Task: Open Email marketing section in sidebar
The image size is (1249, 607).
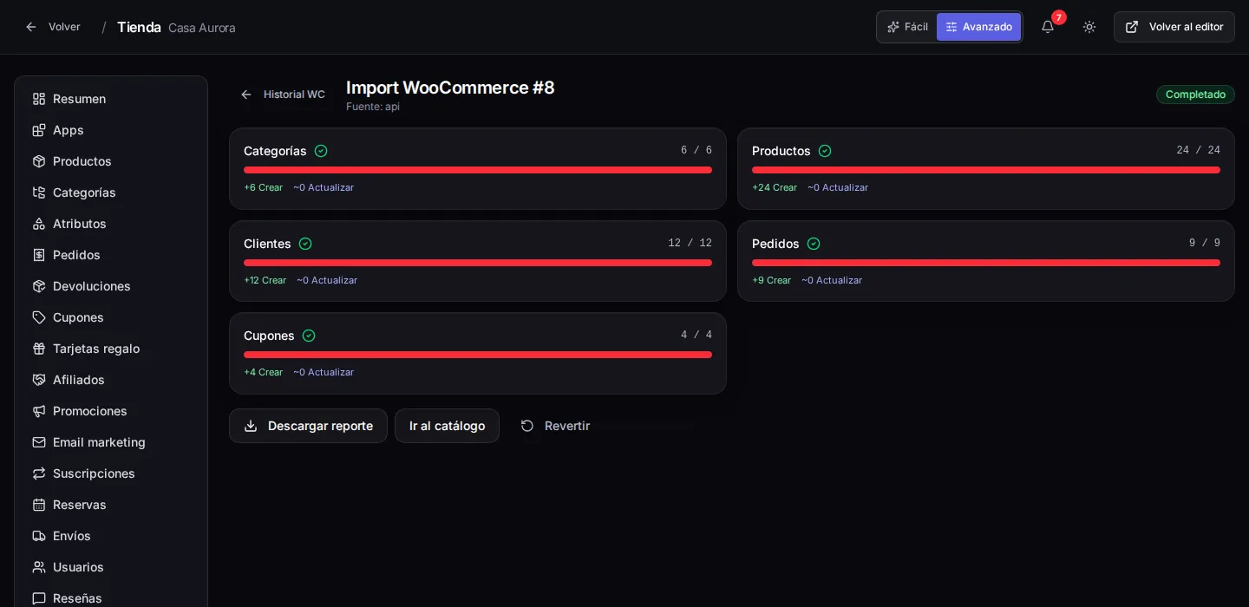Action: coord(111,442)
